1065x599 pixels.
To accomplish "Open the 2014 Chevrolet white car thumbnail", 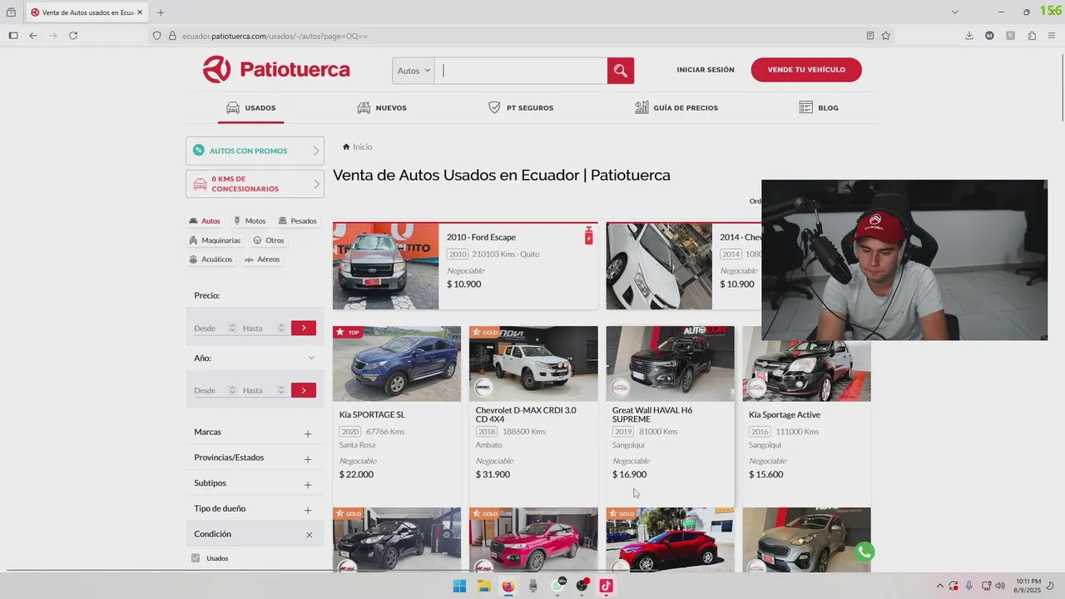I will pos(659,266).
